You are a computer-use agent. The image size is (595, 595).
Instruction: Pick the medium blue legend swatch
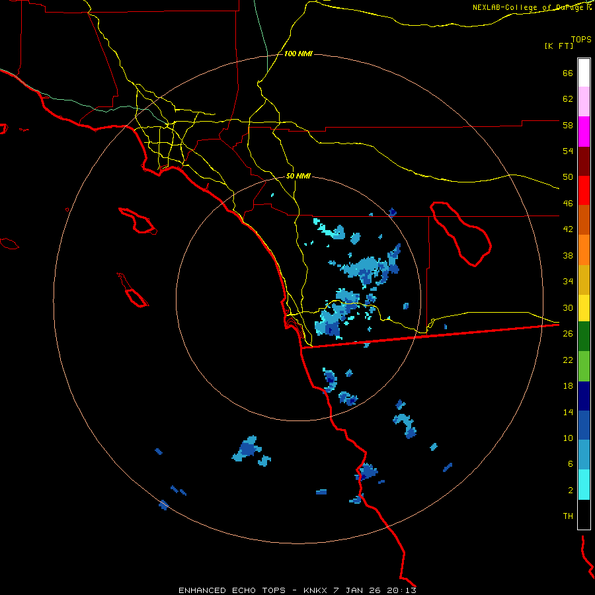[584, 425]
